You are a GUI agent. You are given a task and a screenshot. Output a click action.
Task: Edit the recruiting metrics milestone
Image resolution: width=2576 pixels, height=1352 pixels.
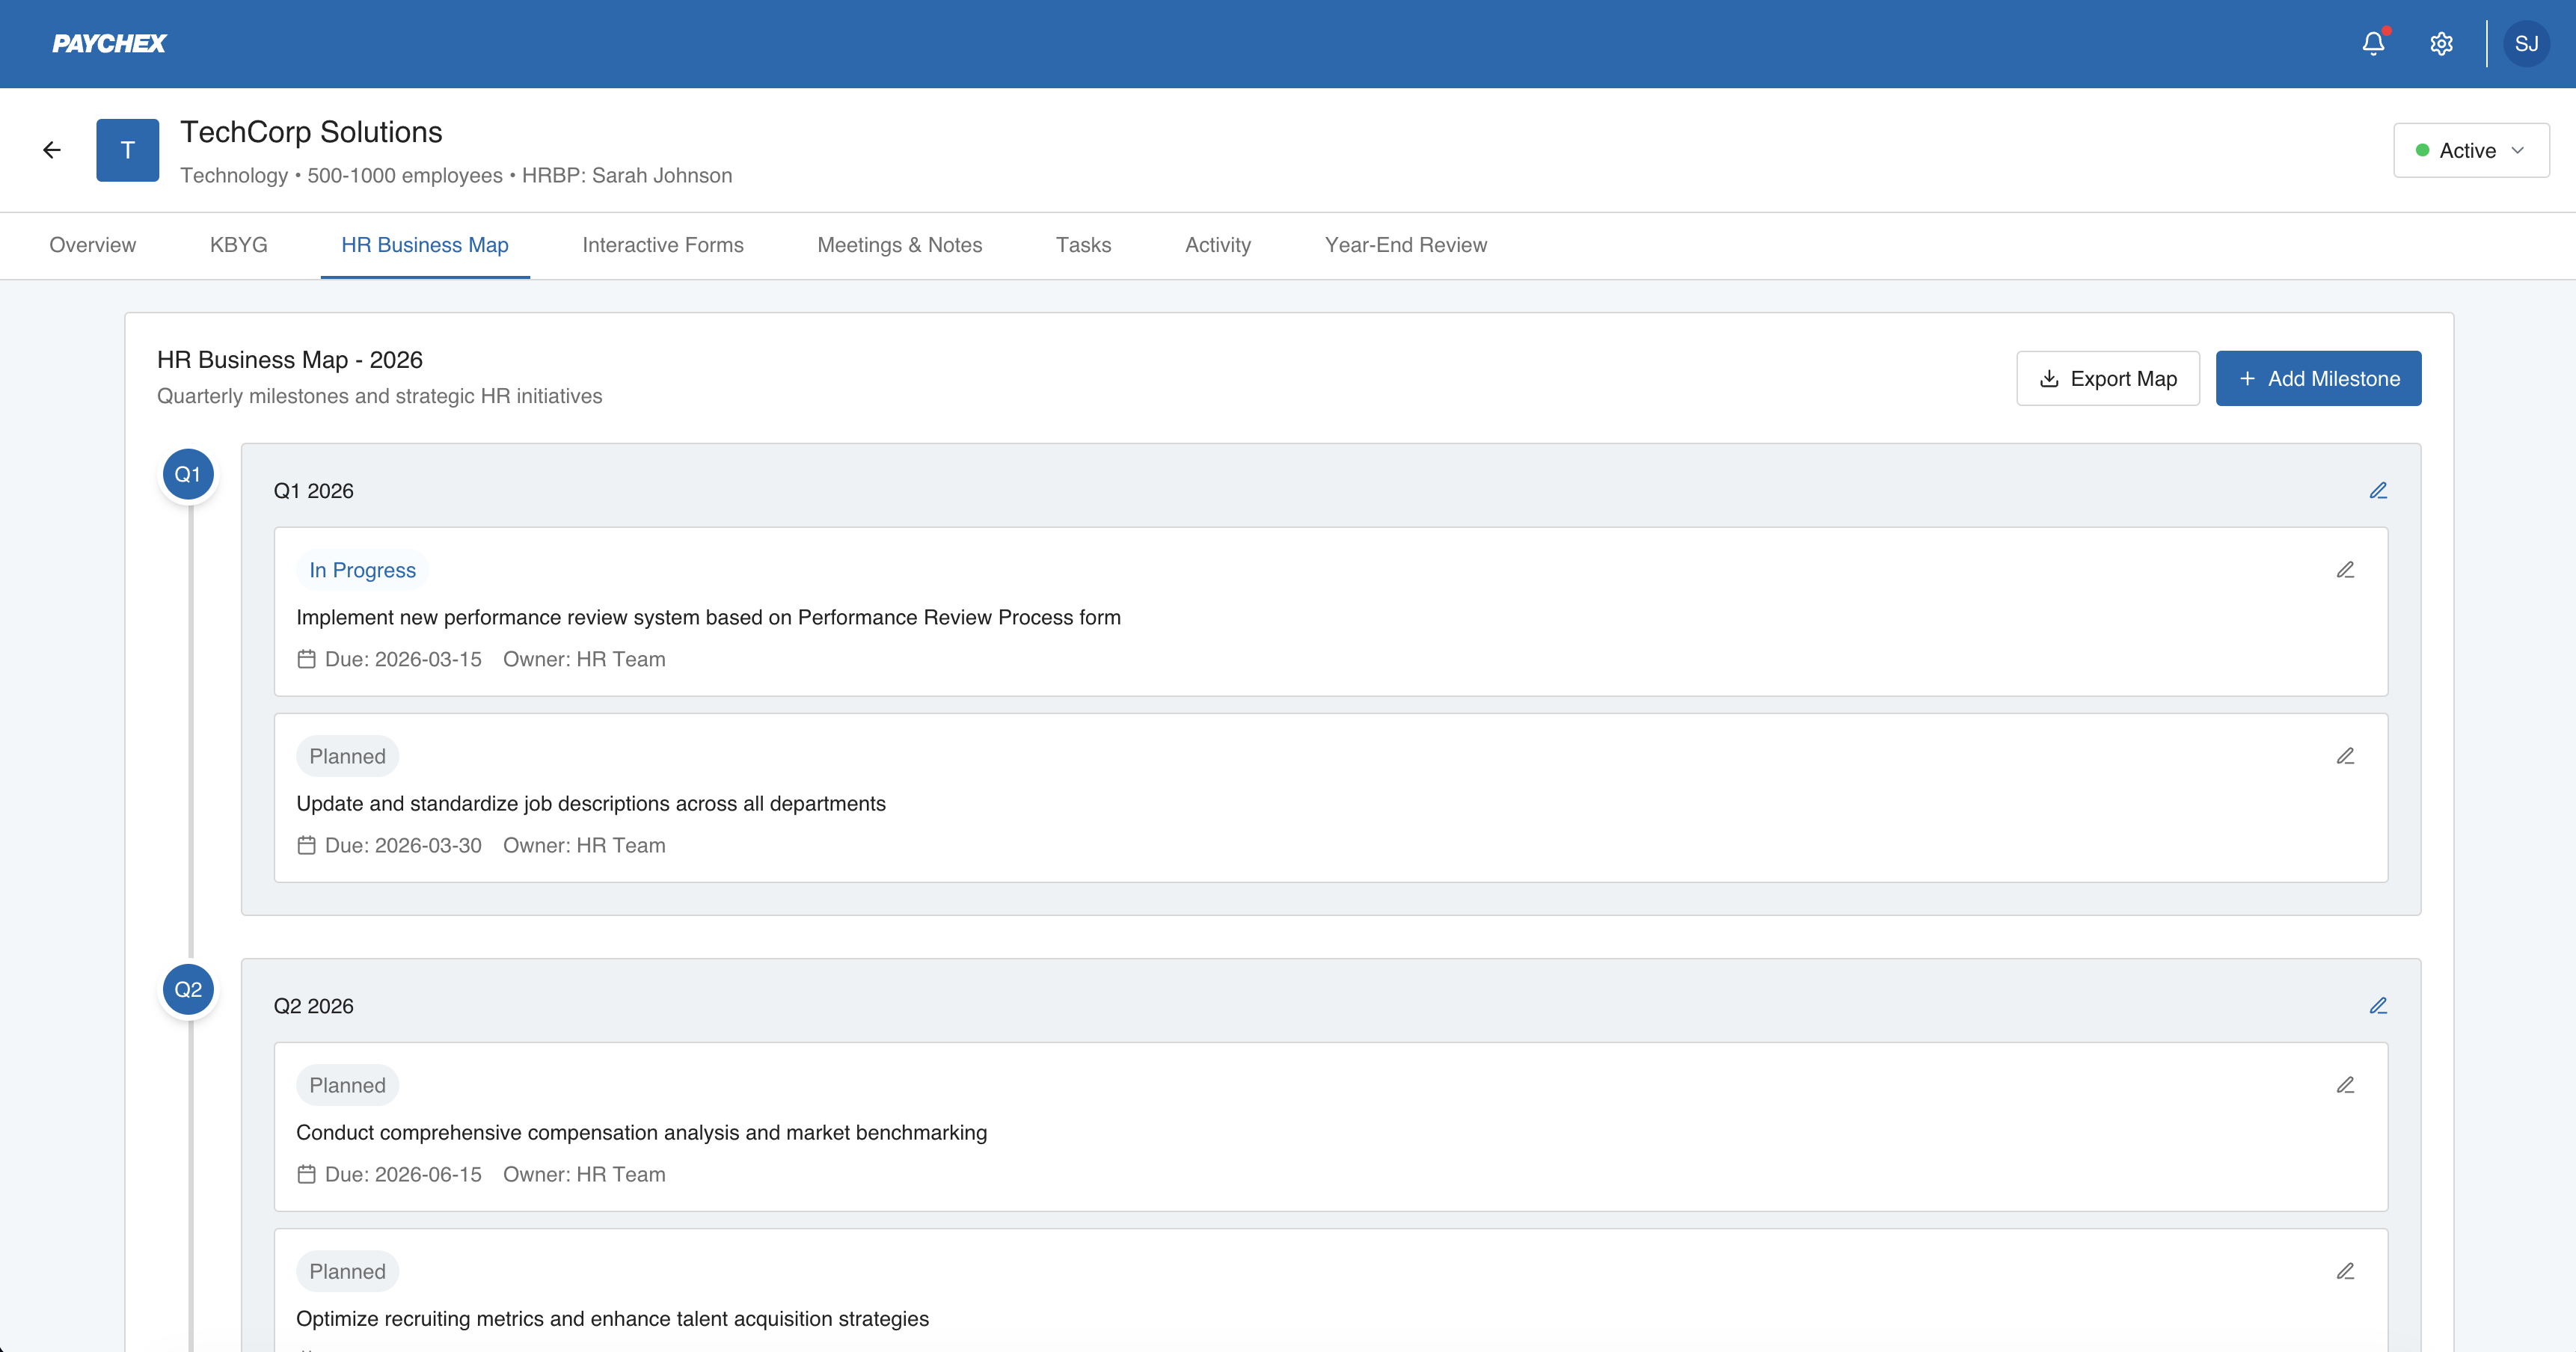point(2345,1271)
